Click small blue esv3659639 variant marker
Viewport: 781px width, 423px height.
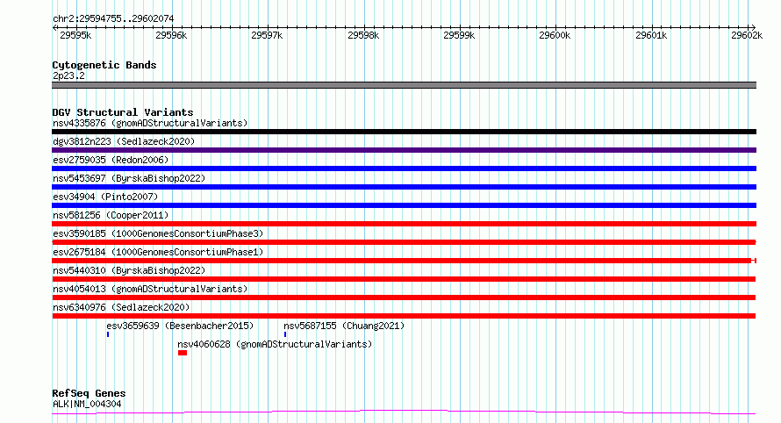108,334
